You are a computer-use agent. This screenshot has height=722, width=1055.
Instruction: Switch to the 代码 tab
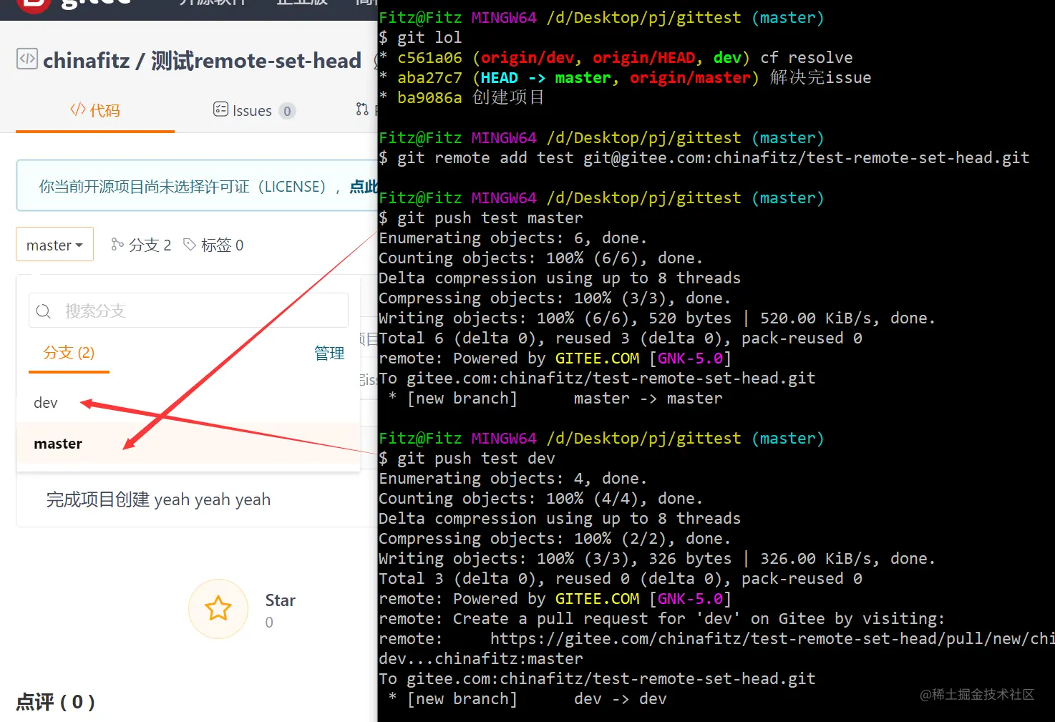[95, 110]
